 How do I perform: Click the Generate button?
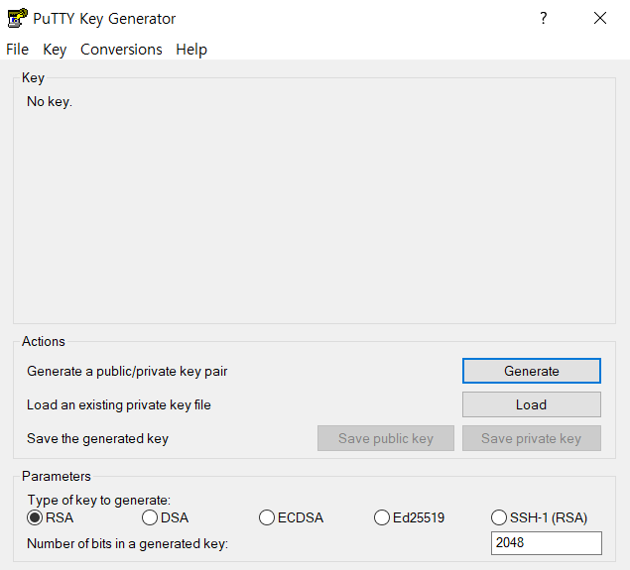pyautogui.click(x=532, y=371)
